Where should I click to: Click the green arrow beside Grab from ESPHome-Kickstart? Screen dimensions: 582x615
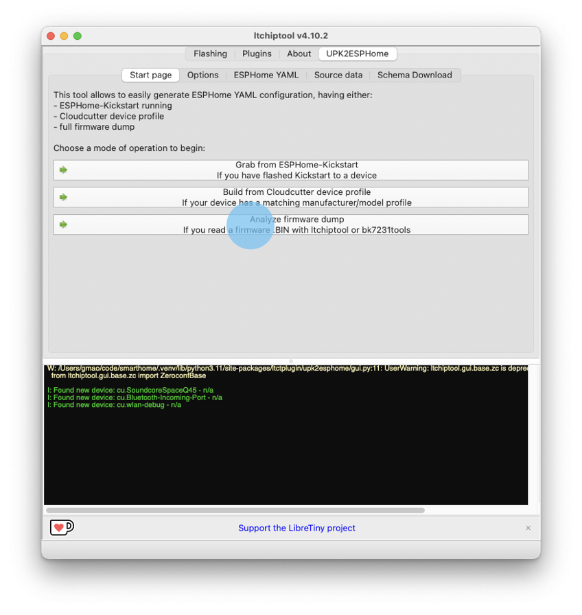pos(62,170)
